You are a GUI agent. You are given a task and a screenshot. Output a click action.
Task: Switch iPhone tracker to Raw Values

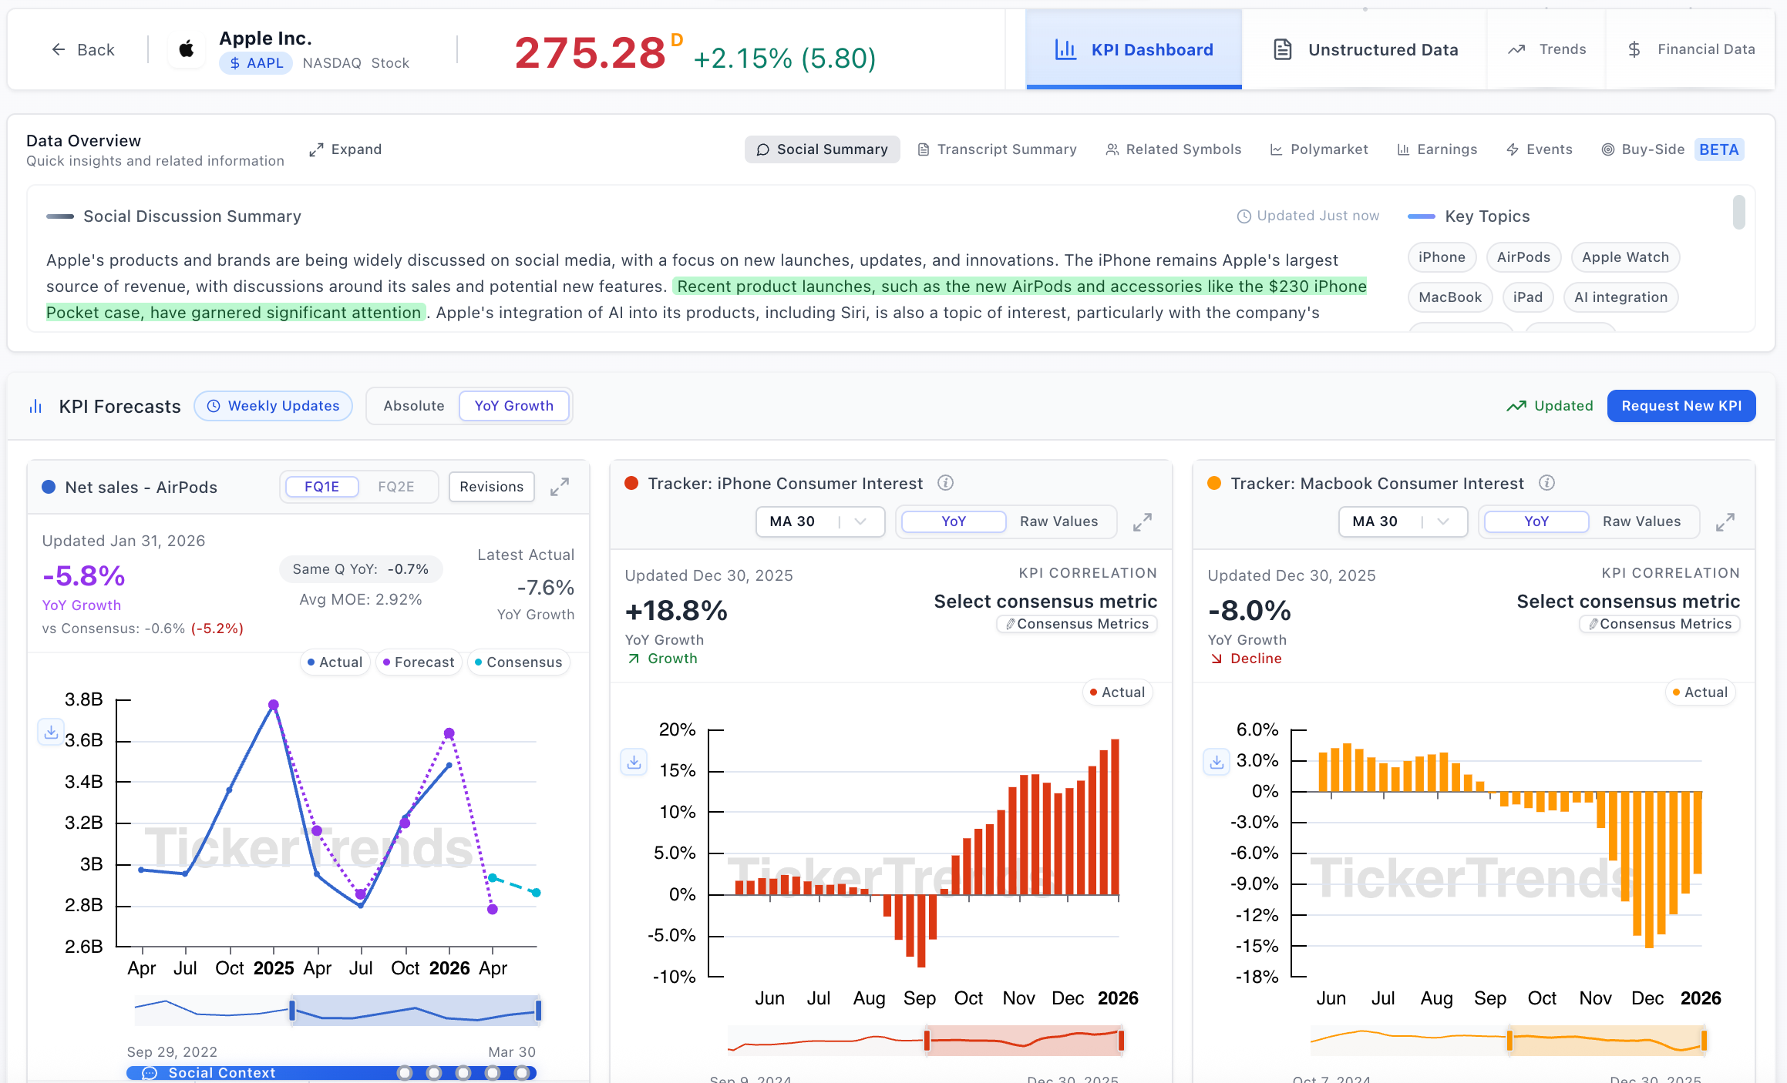click(x=1058, y=521)
